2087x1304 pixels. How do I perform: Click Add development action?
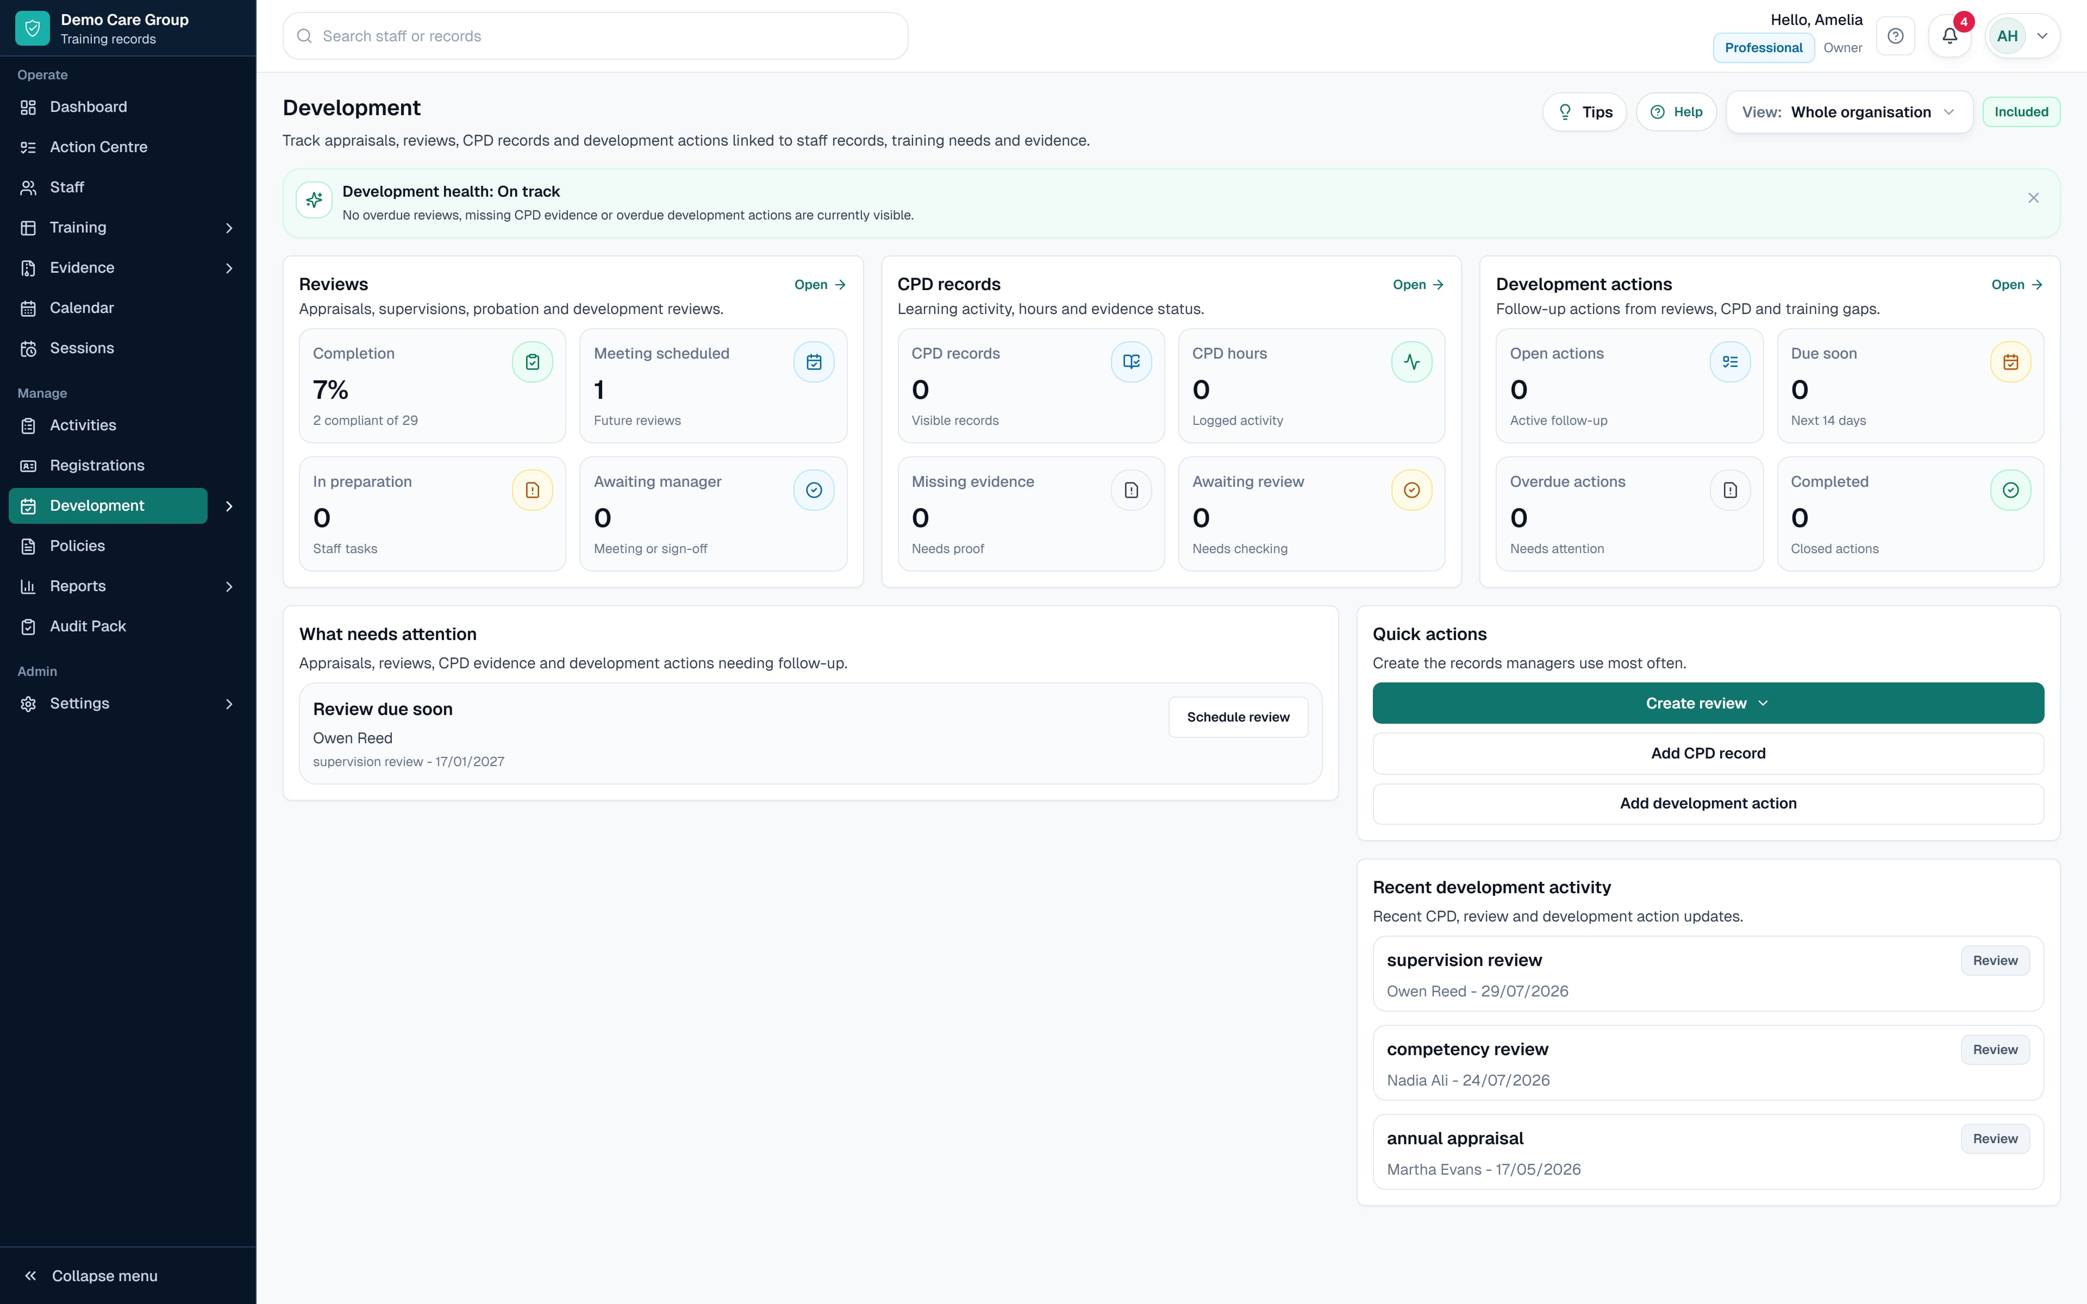[x=1708, y=803]
